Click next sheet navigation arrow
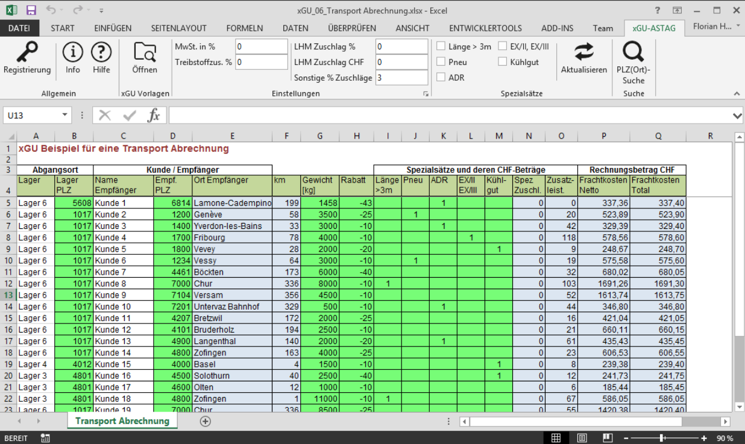The image size is (745, 444). point(38,421)
